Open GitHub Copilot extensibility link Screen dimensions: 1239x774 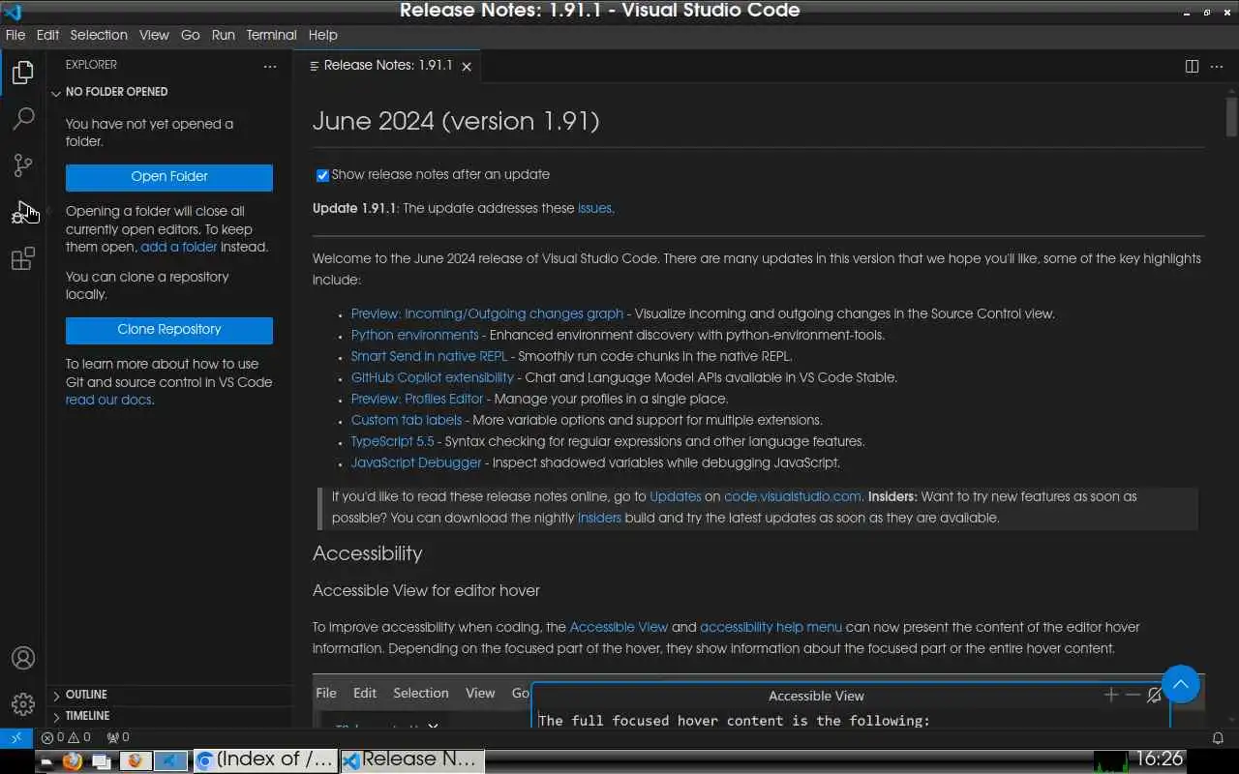click(x=433, y=377)
